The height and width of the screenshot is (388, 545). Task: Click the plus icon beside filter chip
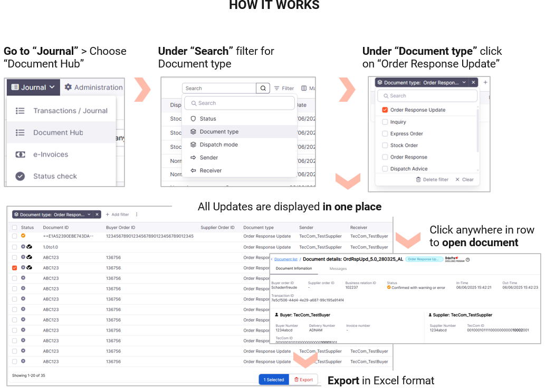(x=485, y=82)
